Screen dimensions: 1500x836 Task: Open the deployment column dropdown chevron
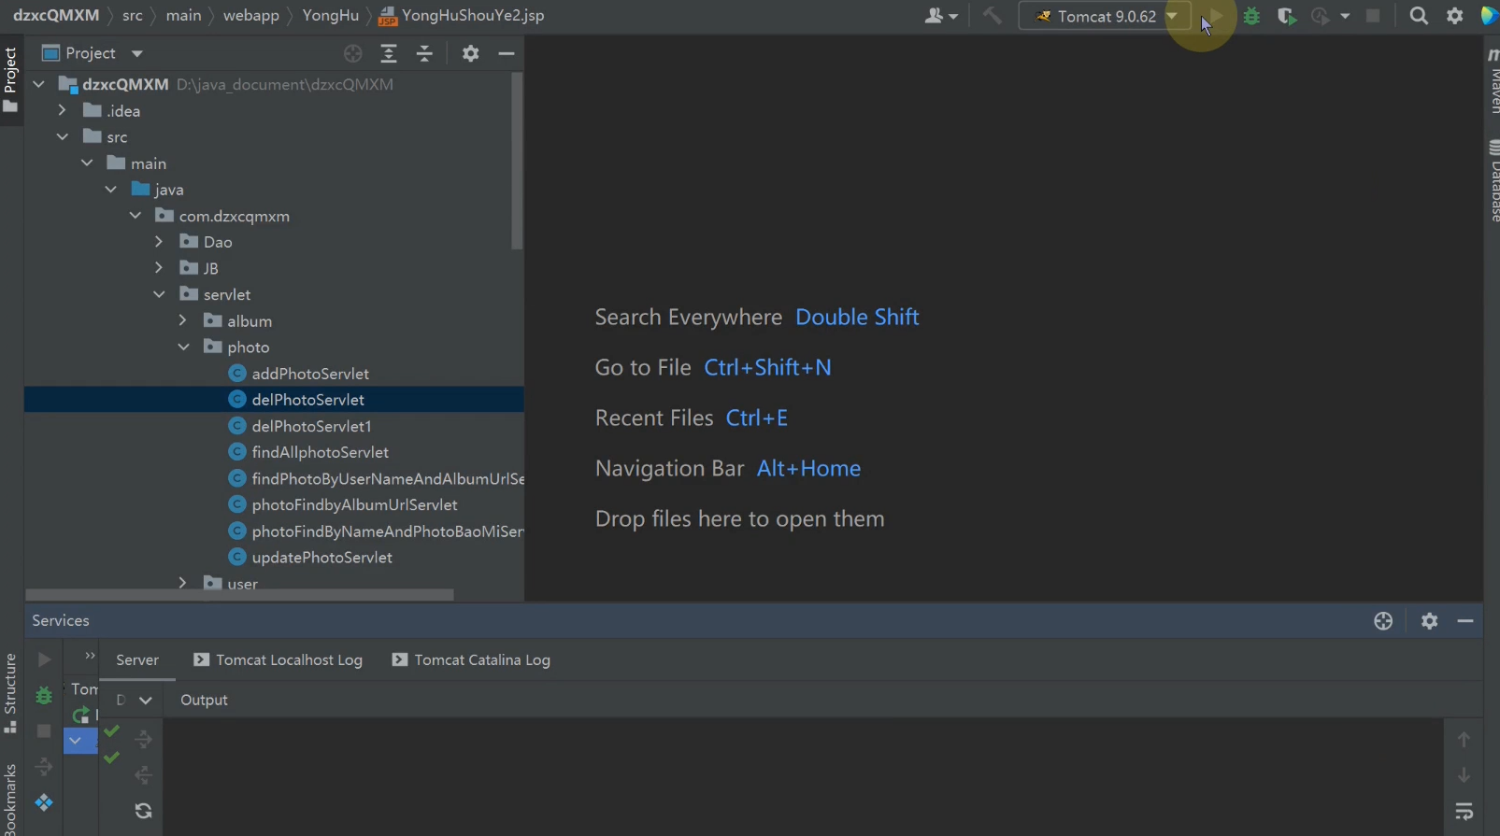click(146, 700)
